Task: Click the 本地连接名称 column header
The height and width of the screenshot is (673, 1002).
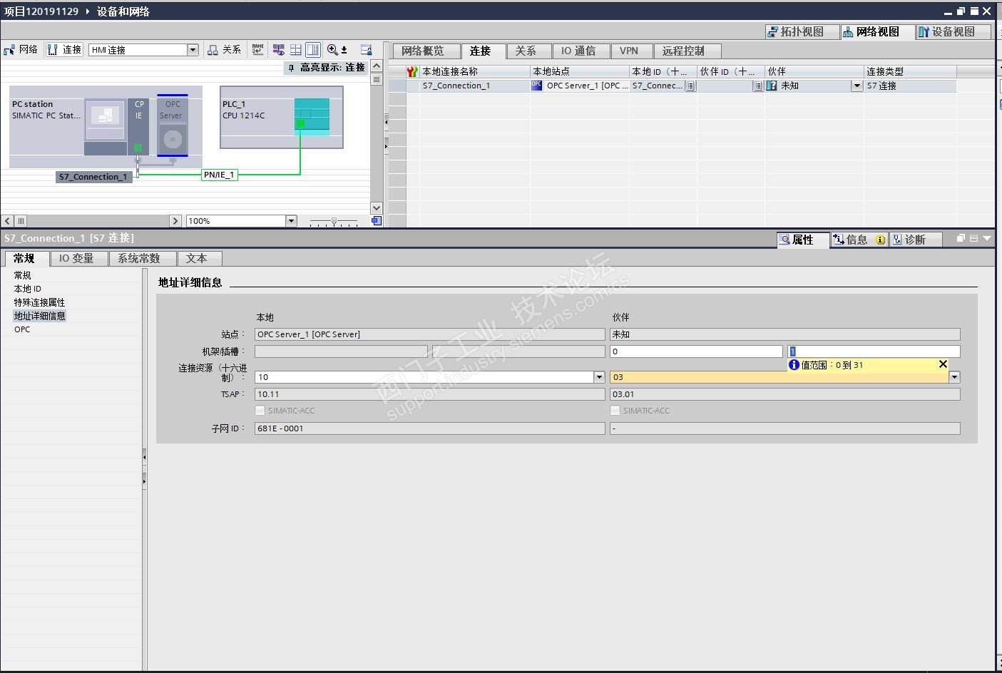Action: [474, 71]
